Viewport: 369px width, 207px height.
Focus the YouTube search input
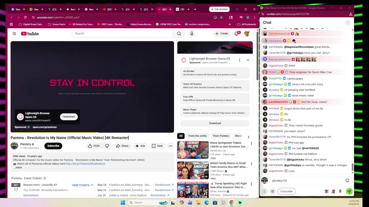coord(122,34)
